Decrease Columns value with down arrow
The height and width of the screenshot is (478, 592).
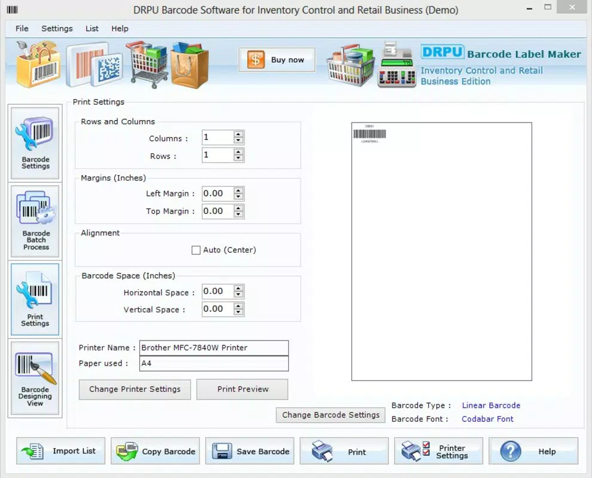(x=238, y=140)
